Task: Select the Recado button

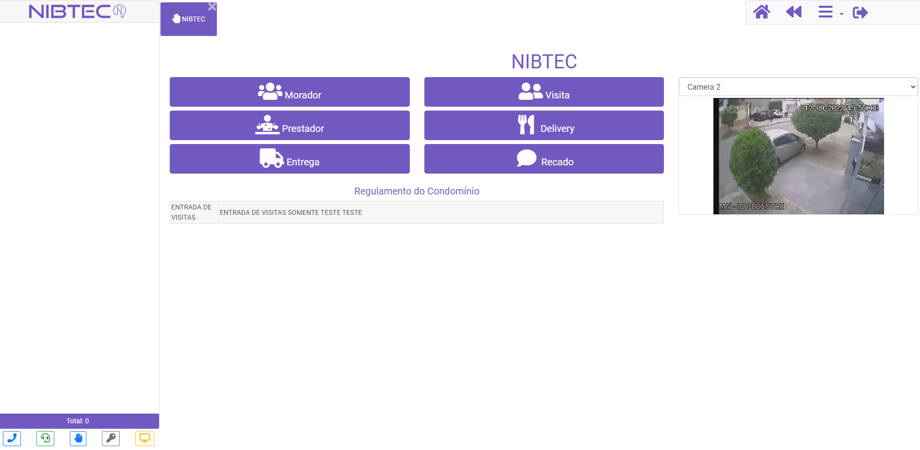Action: tap(544, 159)
